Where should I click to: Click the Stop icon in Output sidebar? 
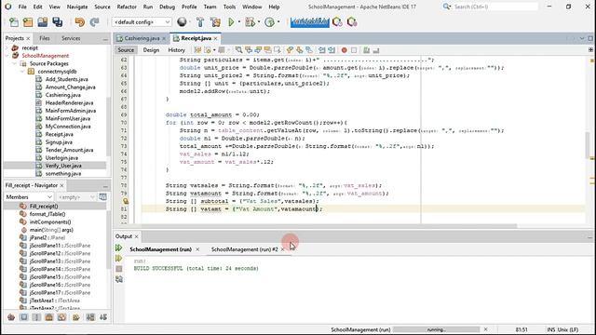pyautogui.click(x=119, y=269)
